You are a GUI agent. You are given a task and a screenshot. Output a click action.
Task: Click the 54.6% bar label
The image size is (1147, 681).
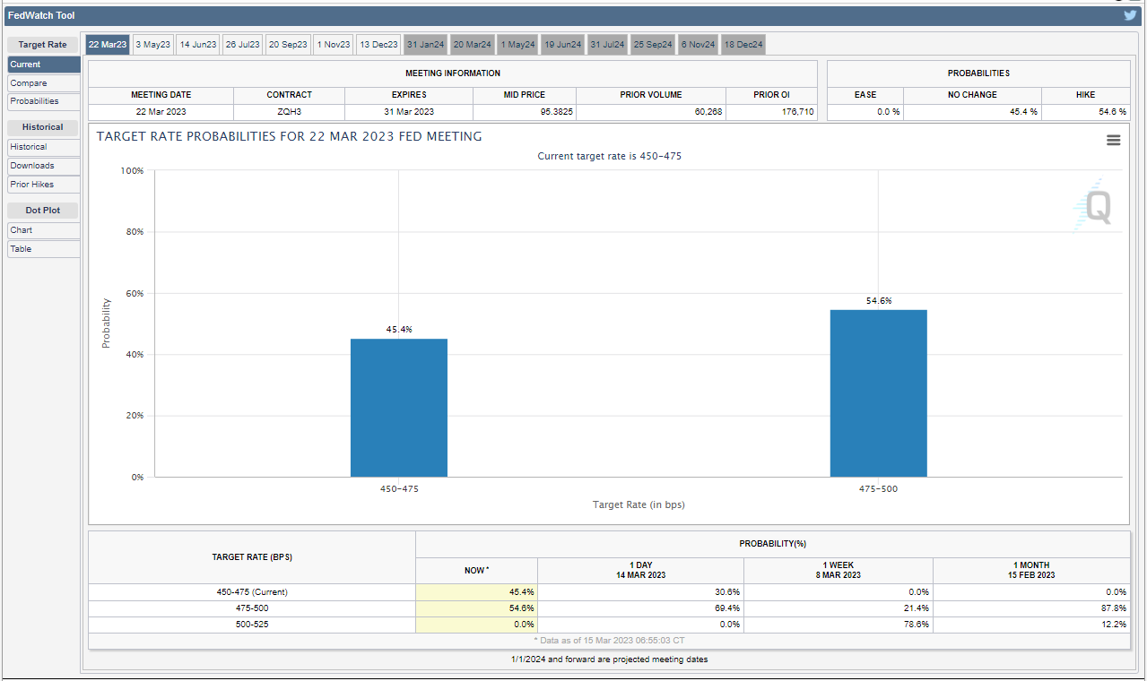[x=879, y=301]
